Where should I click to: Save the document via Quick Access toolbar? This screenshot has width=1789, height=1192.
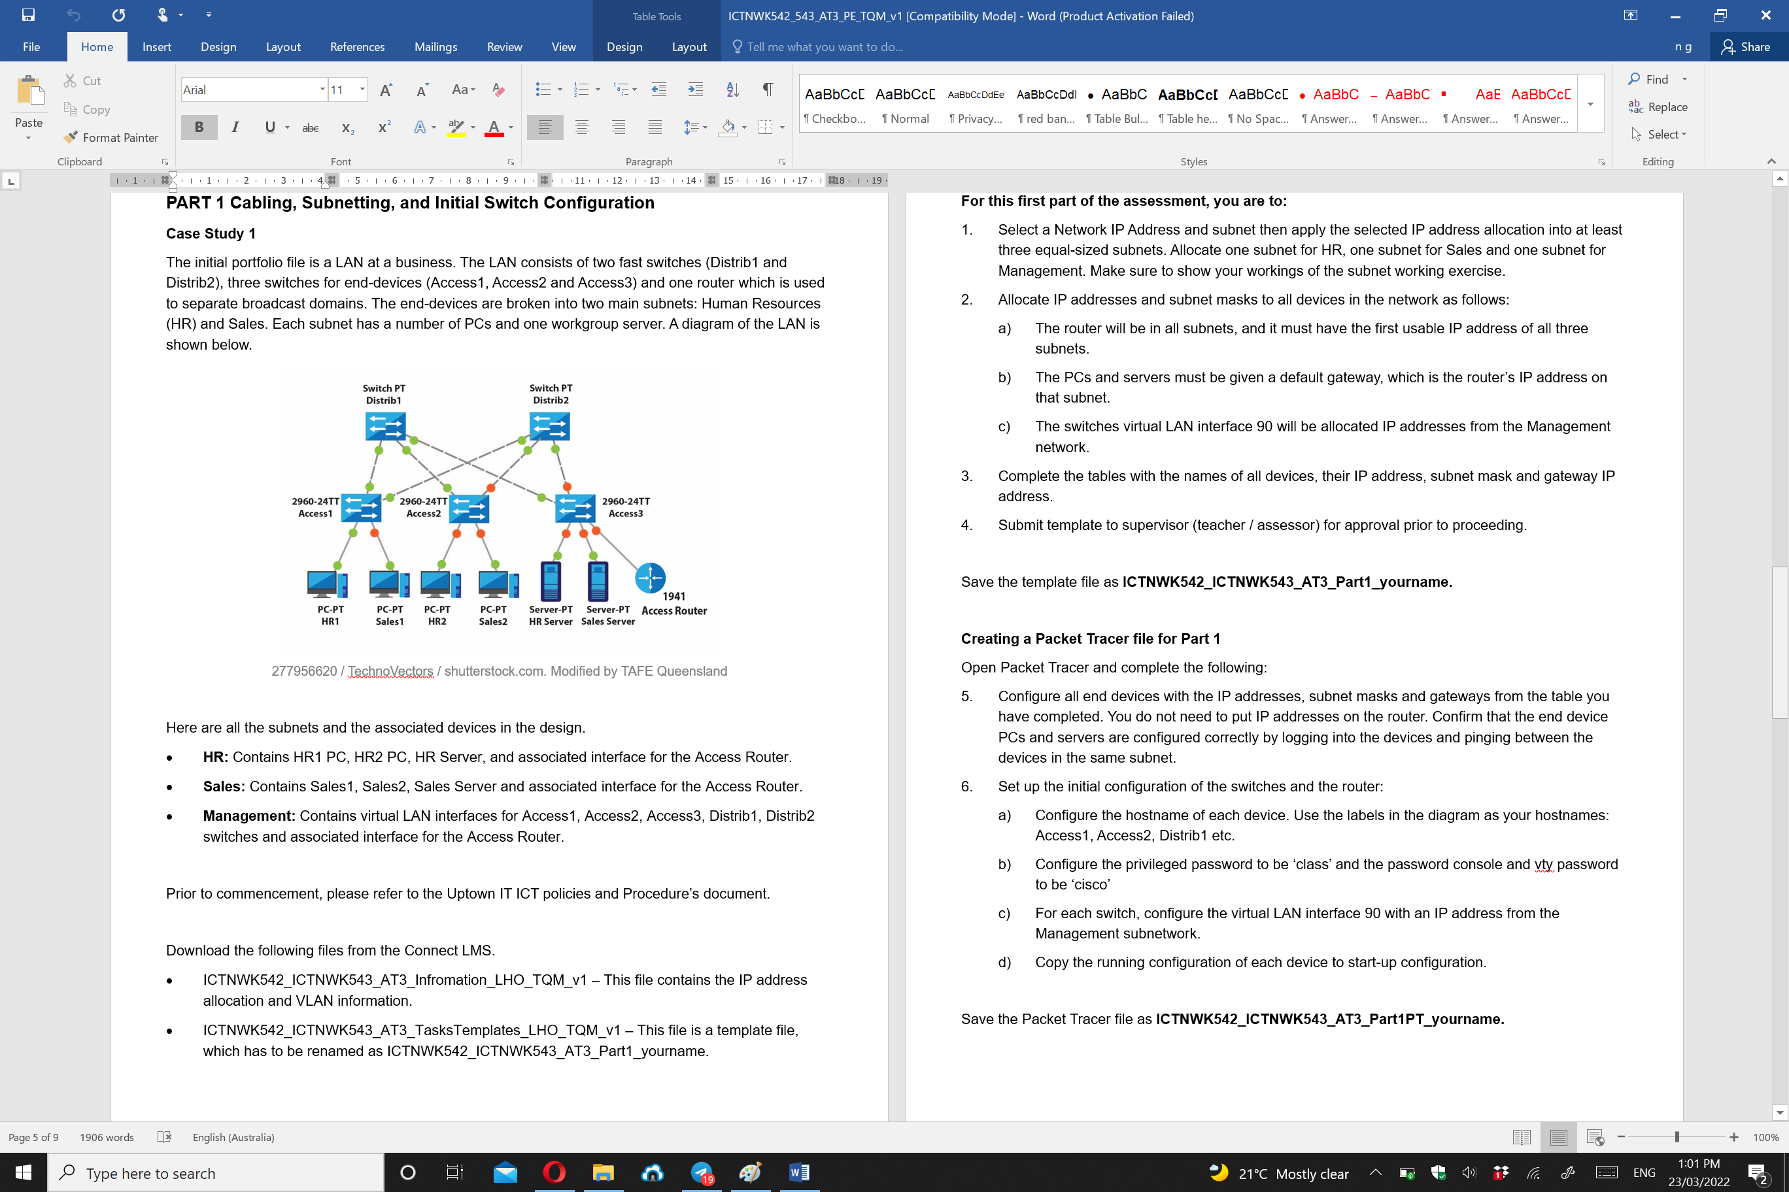28,15
